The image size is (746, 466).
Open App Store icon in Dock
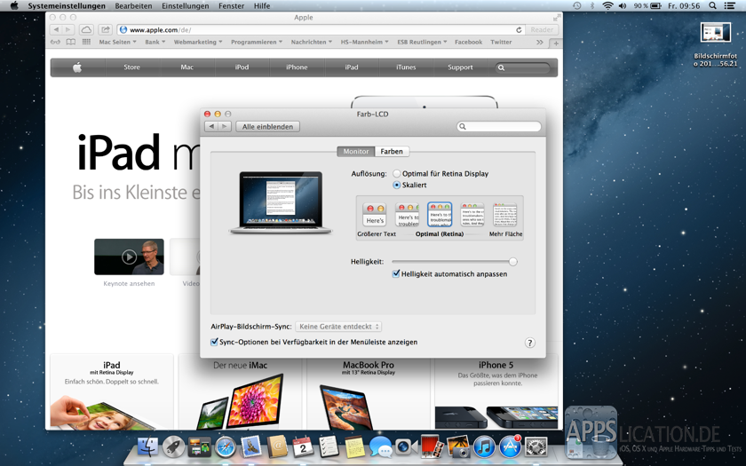click(510, 447)
